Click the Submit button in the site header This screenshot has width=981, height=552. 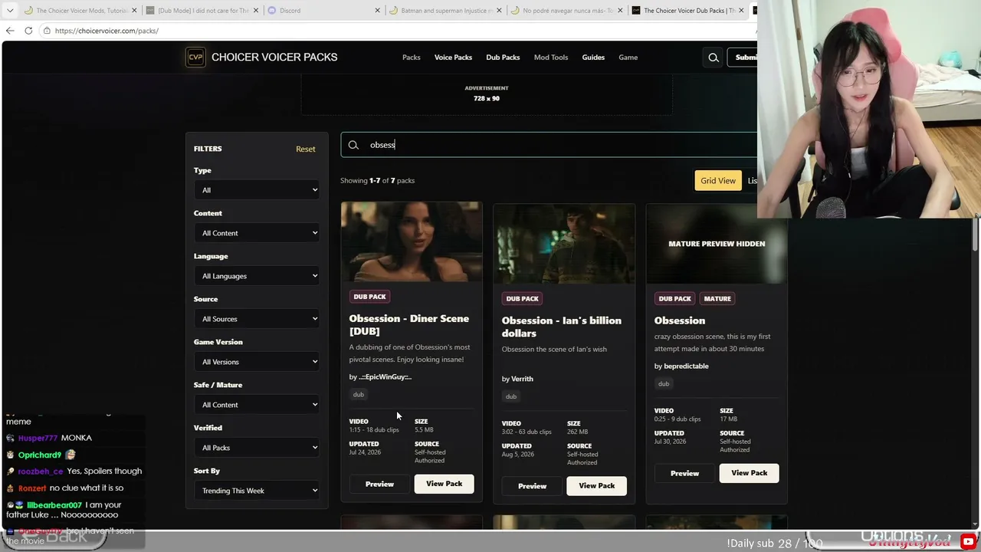[x=743, y=58]
